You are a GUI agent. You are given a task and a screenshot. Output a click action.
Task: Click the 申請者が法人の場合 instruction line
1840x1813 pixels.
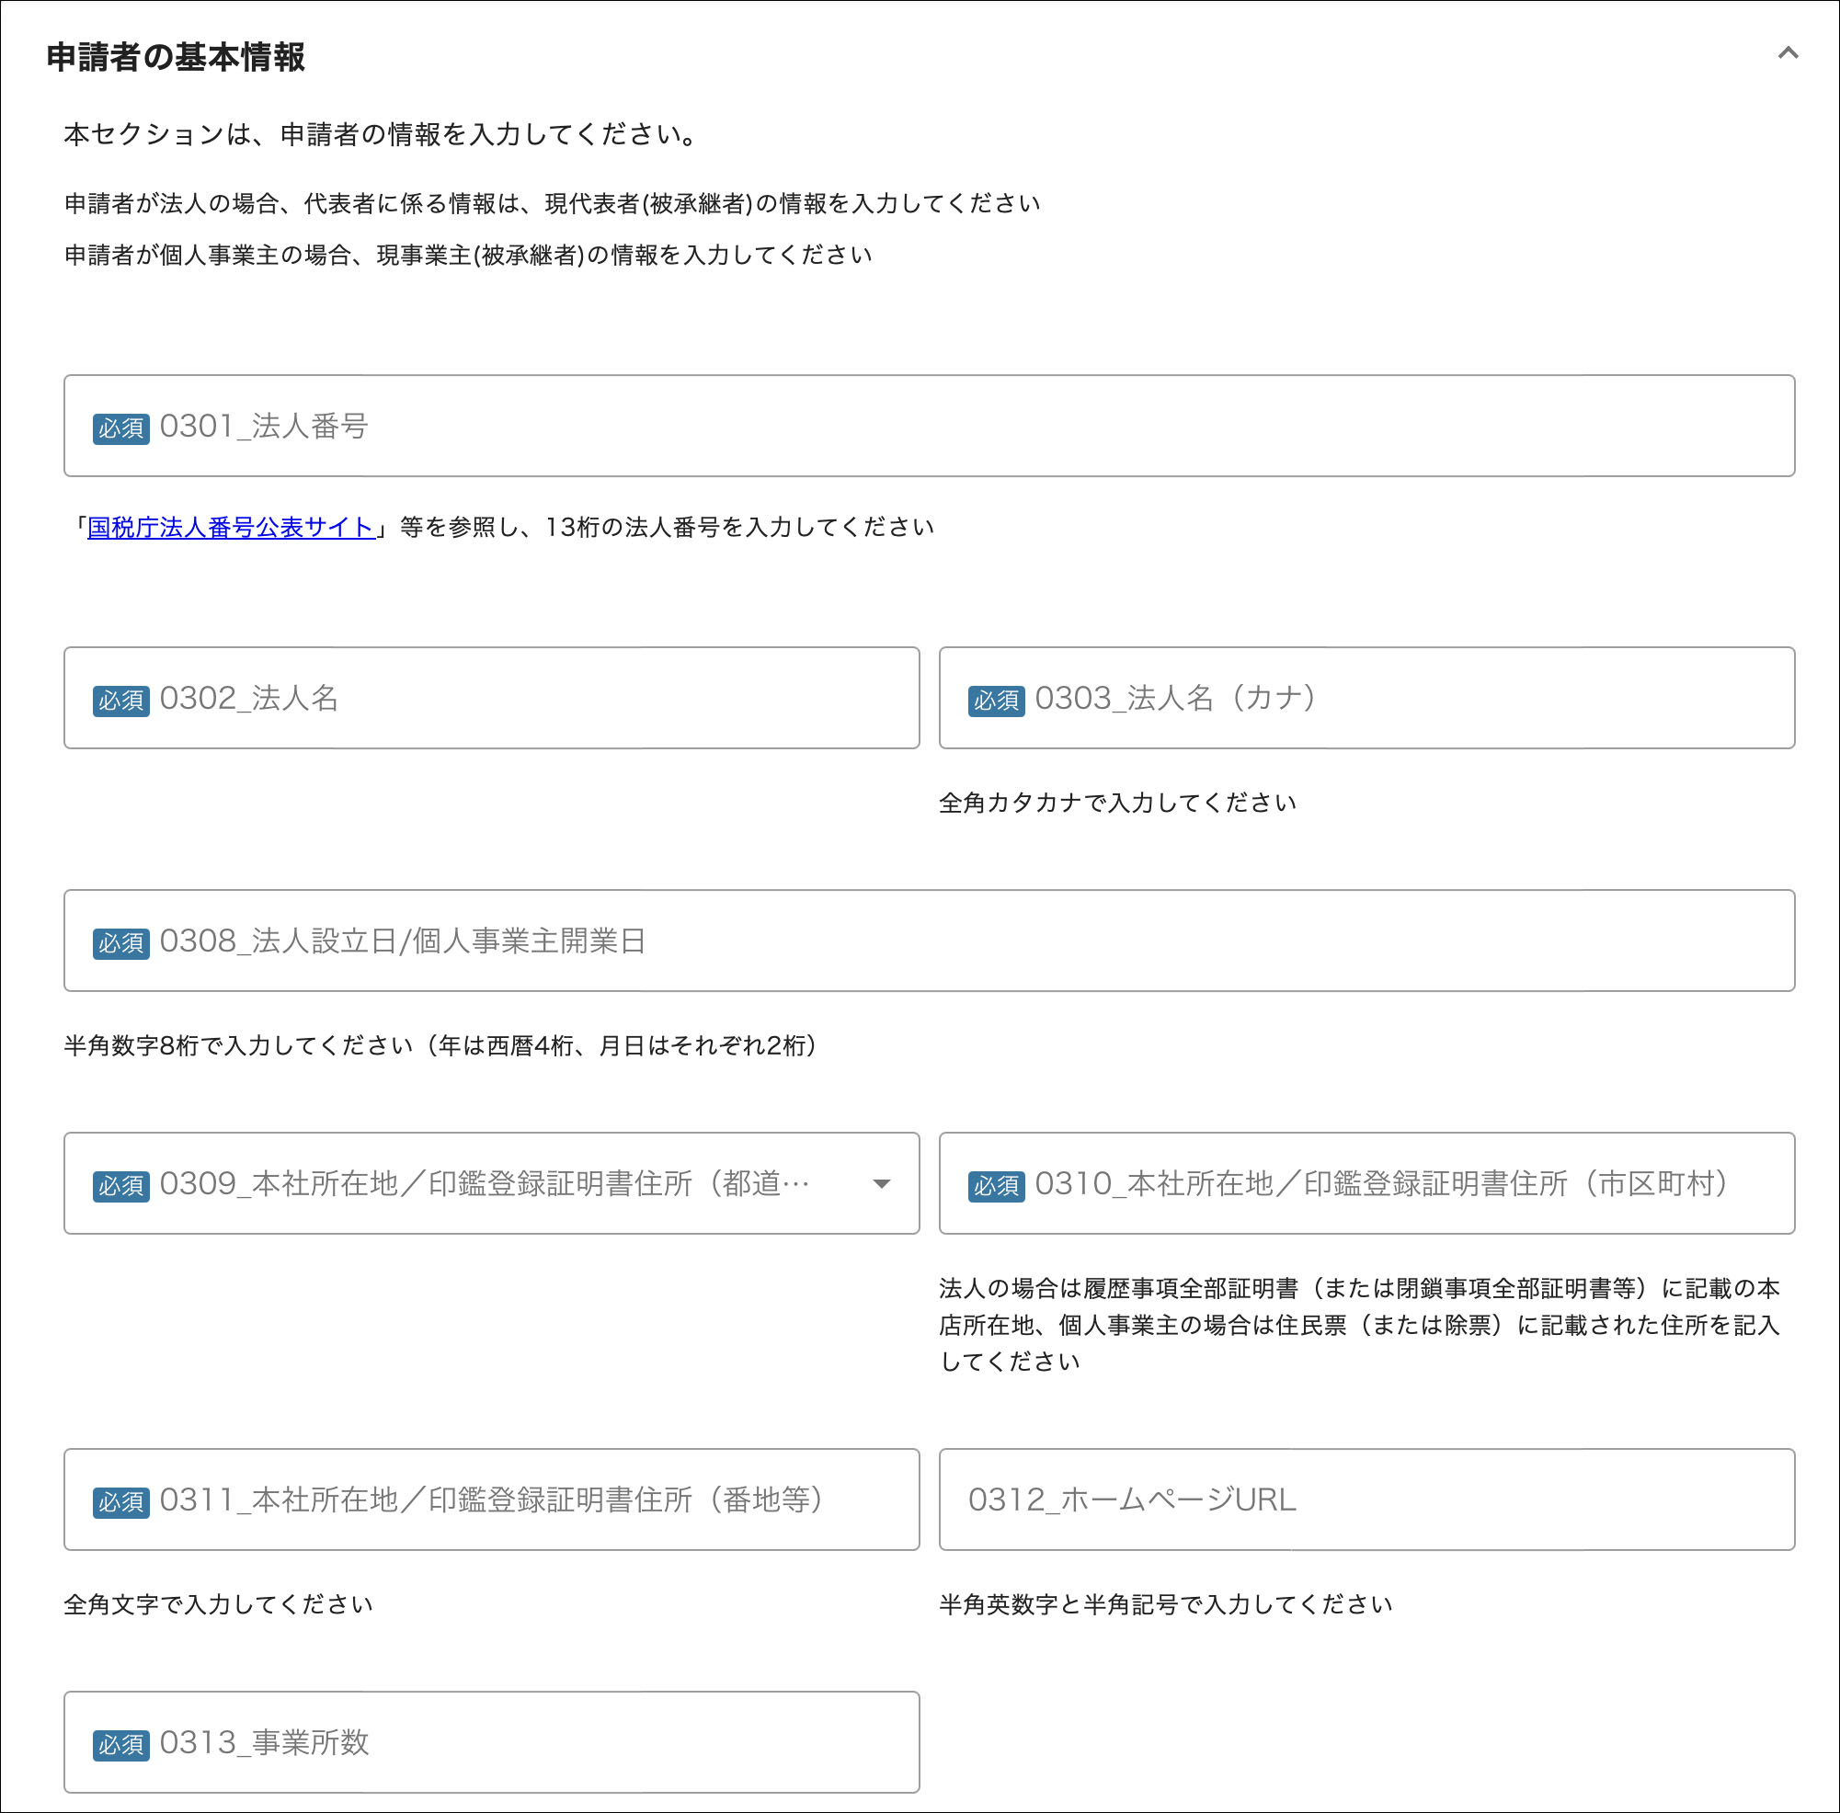(552, 203)
